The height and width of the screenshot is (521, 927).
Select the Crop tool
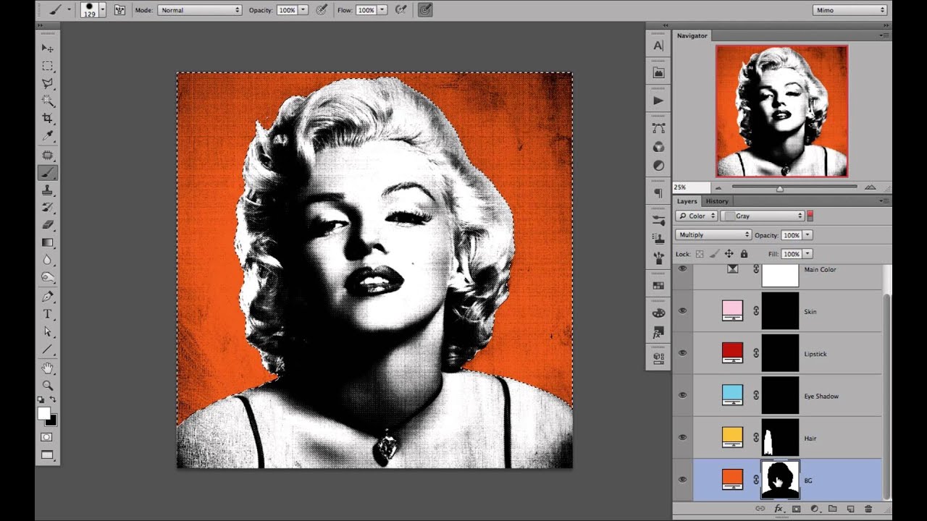[x=47, y=118]
